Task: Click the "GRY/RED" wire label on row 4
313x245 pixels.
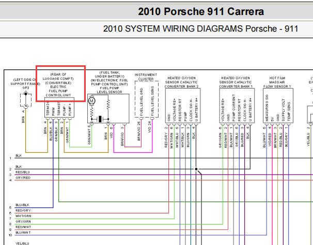Action: click(x=23, y=178)
